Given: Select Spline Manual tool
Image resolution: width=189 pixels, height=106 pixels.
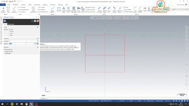Looking at the screenshot, I should (53, 10).
